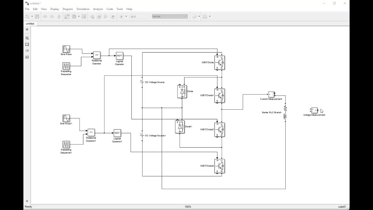The width and height of the screenshot is (373, 210).
Task: Open the Model Explorer toolbar icon
Action: click(84, 16)
